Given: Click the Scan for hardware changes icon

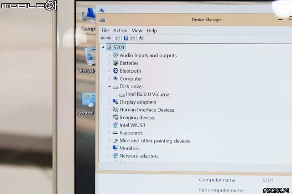Looking at the screenshot, I should [141, 38].
